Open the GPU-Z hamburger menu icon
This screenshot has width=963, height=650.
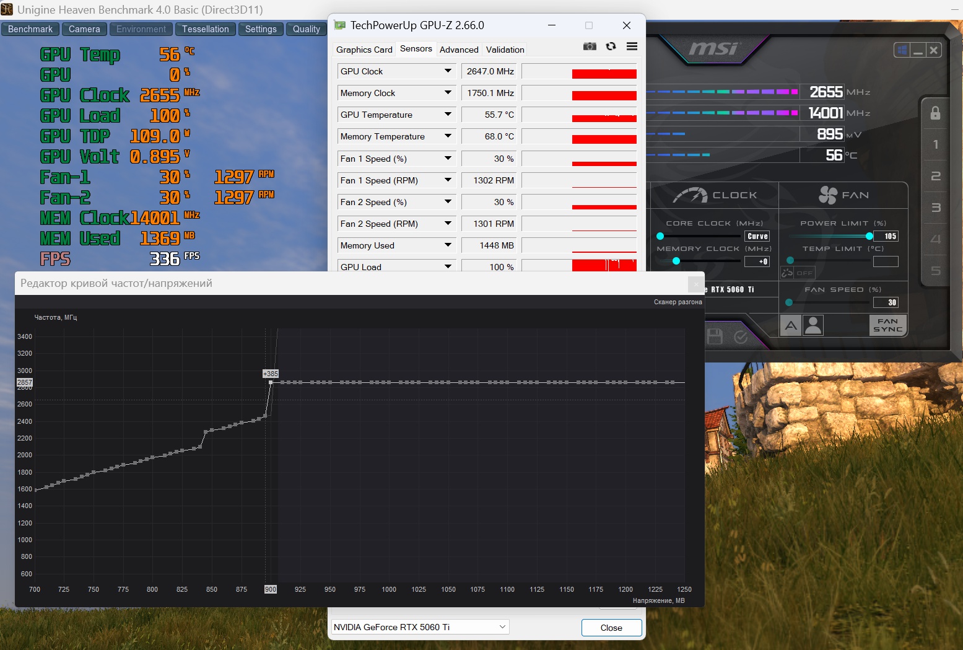[x=632, y=46]
